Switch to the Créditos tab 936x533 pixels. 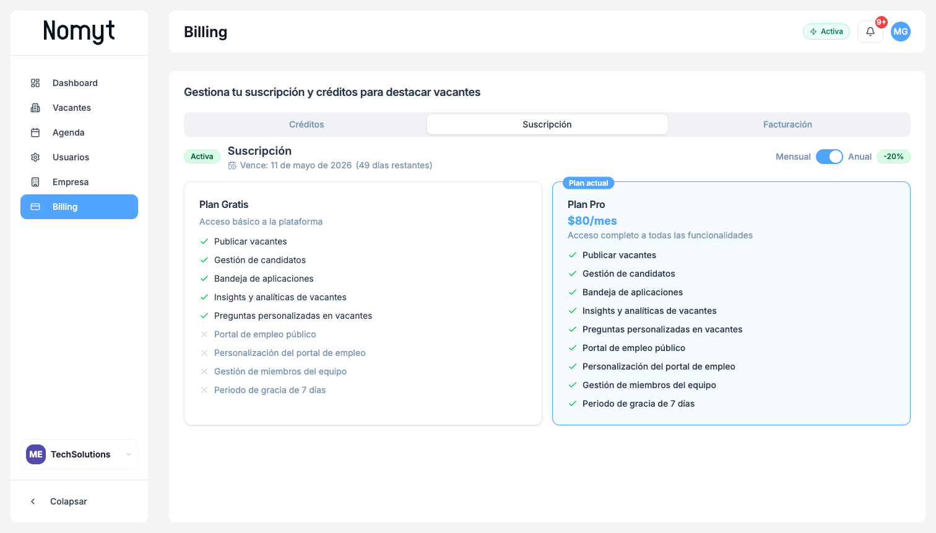(306, 124)
